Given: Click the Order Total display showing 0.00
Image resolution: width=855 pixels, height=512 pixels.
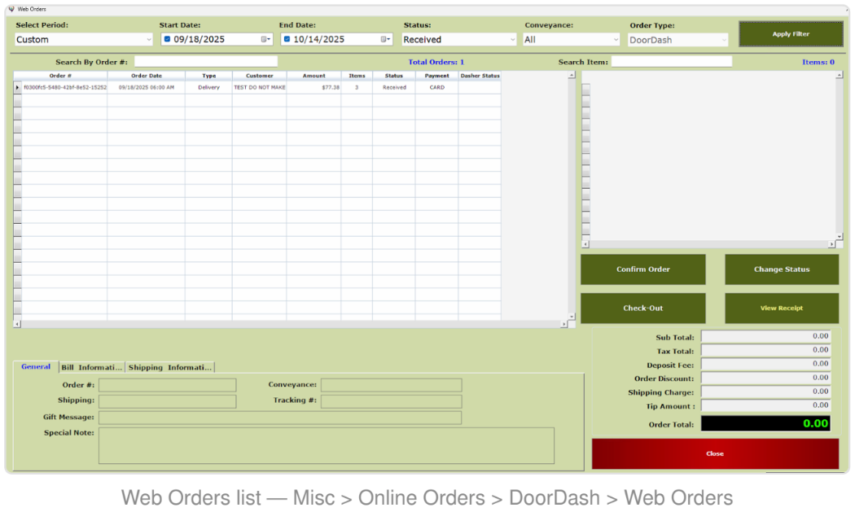Looking at the screenshot, I should [x=765, y=423].
